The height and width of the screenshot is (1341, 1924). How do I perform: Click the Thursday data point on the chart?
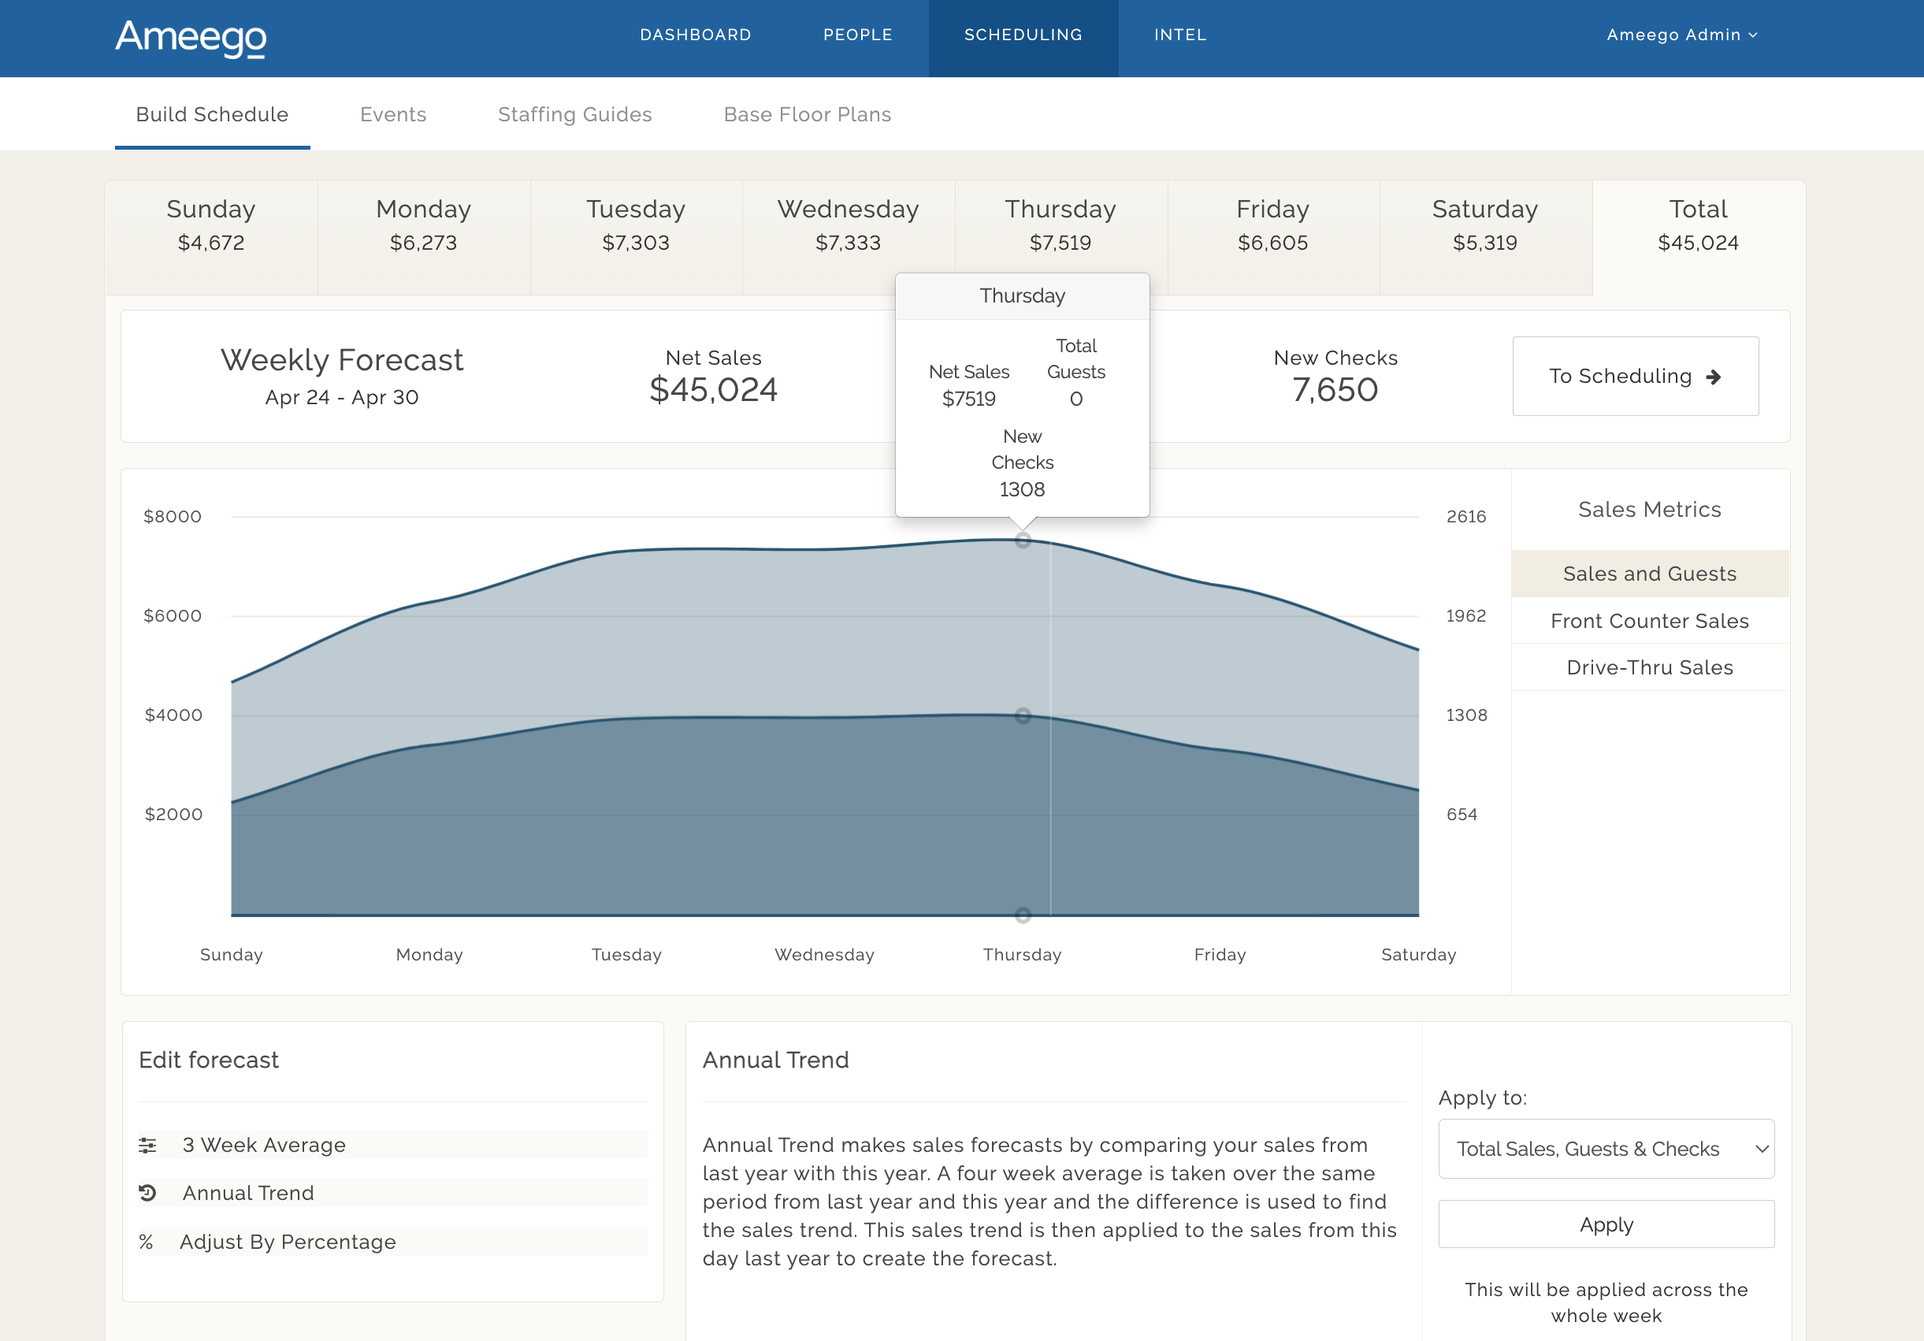1023,540
